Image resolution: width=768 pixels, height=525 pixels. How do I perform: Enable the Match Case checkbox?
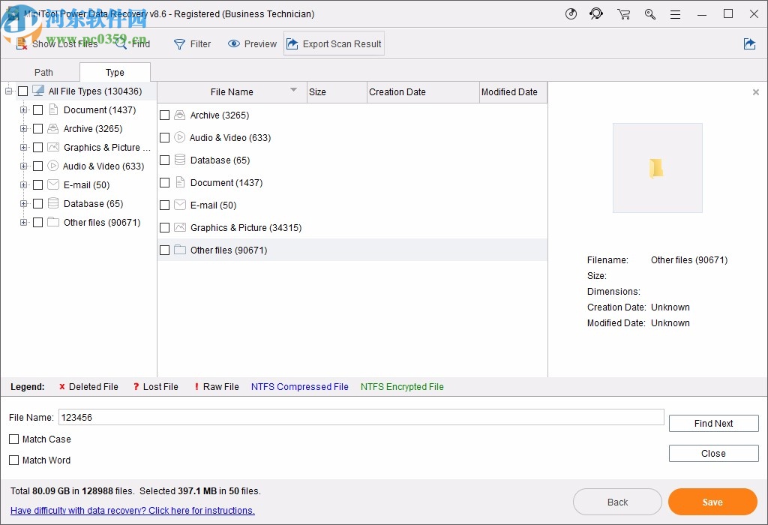13,439
